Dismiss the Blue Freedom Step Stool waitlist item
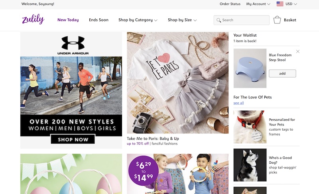The image size is (319, 194). 298,51
